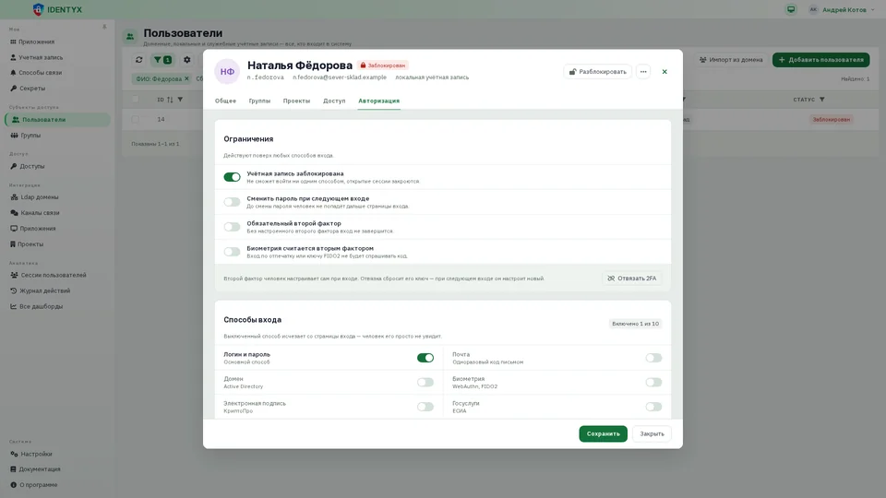Screen dimensions: 886x498
Task: Click the НФ avatar in dialog
Action: pos(227,72)
